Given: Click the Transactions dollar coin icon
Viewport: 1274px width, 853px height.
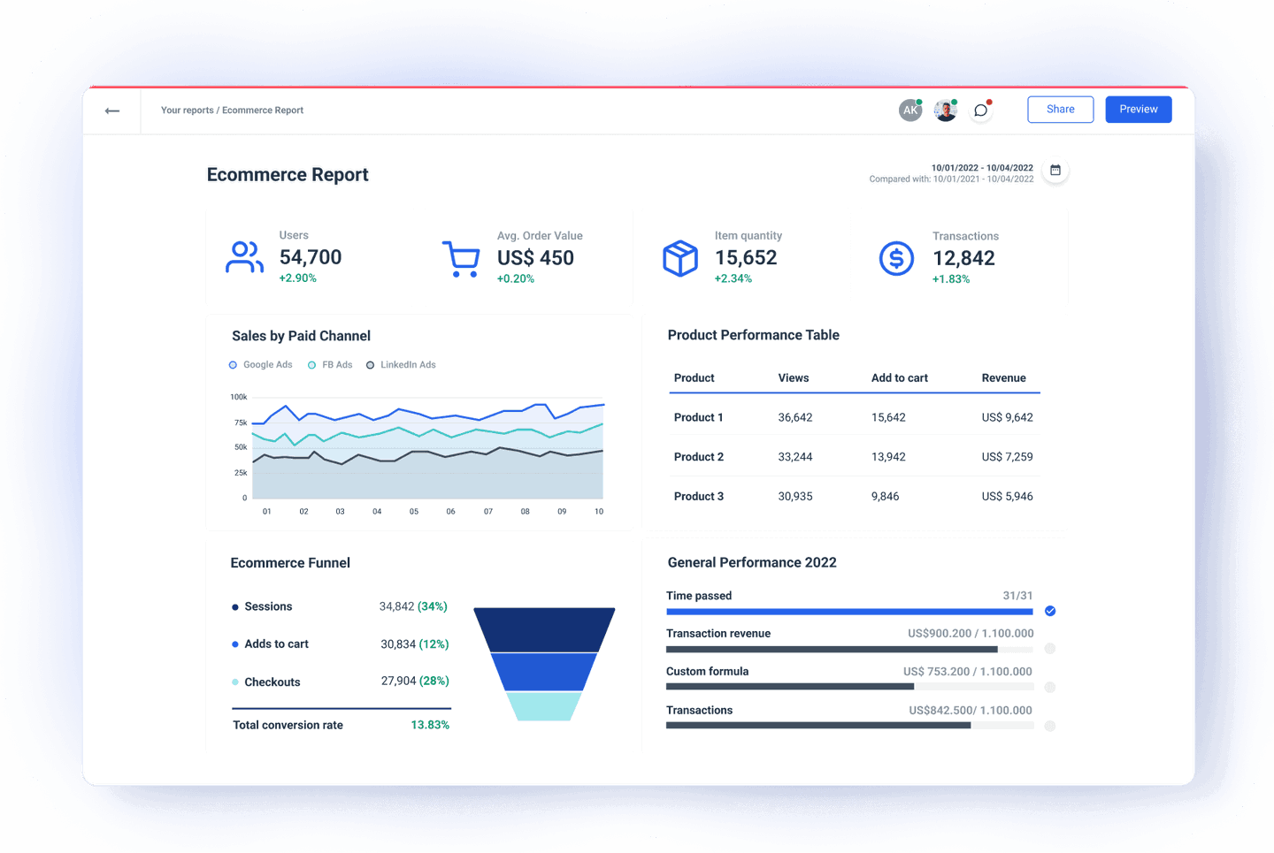Looking at the screenshot, I should pos(896,258).
